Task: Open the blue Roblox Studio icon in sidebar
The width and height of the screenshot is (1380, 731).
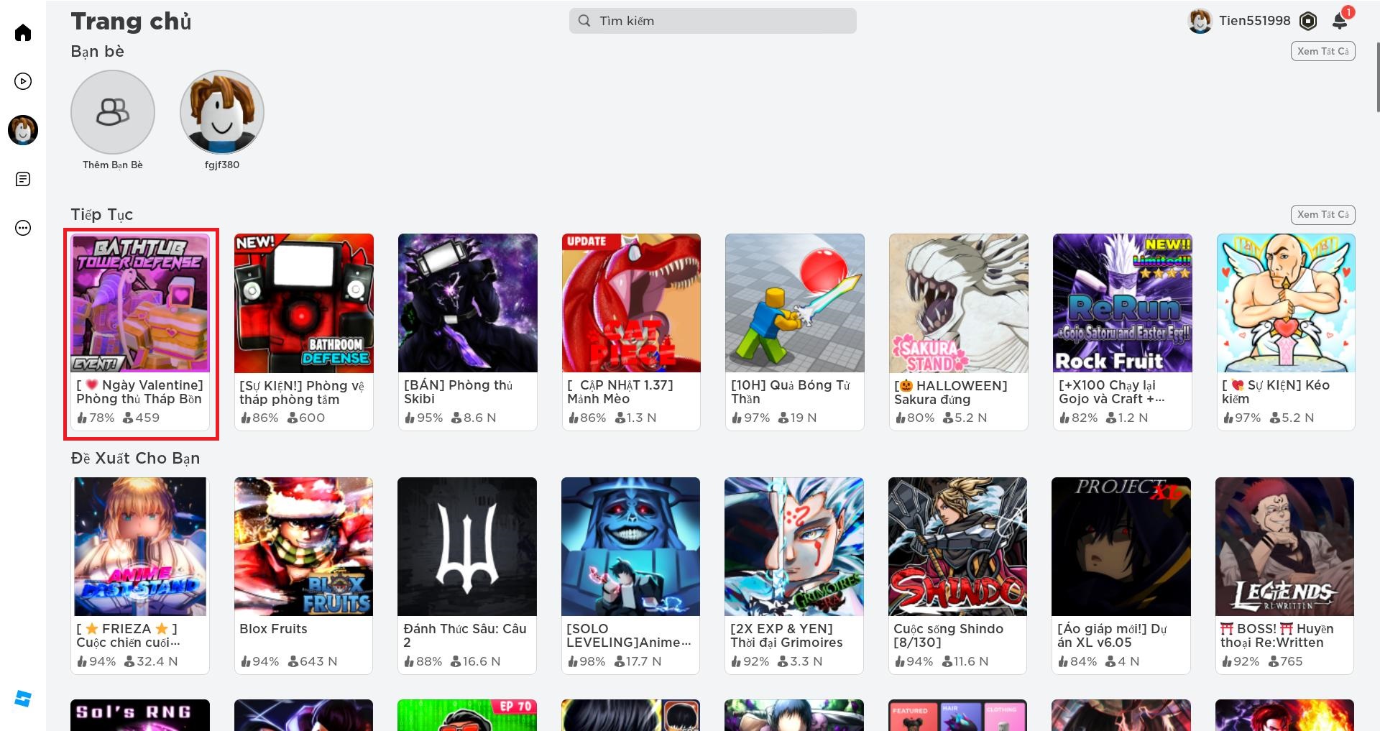Action: coord(23,698)
